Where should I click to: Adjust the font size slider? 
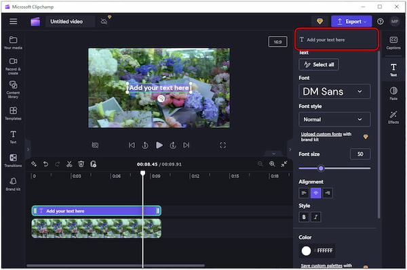321,168
